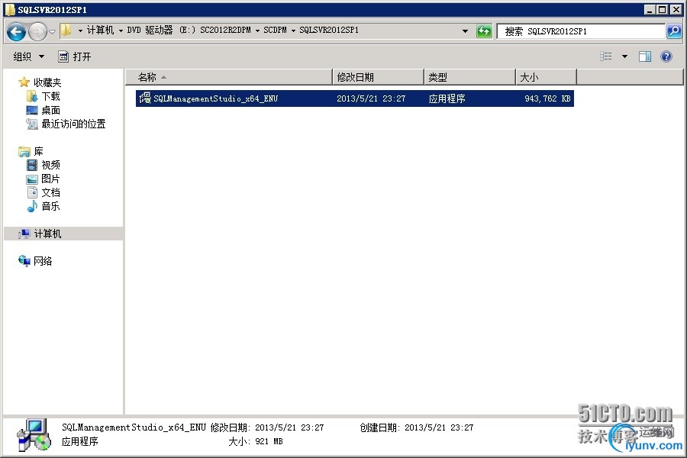Maximize the SQLSVR2012SP1 window
The height and width of the screenshot is (458, 687).
(663, 10)
